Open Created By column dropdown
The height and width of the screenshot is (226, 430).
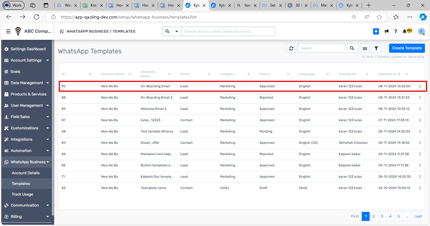click(367, 74)
